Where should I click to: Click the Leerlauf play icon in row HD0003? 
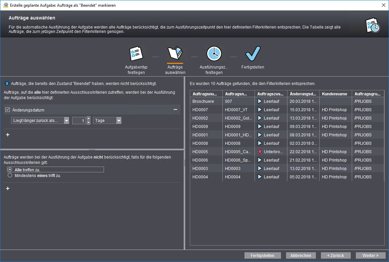click(260, 169)
